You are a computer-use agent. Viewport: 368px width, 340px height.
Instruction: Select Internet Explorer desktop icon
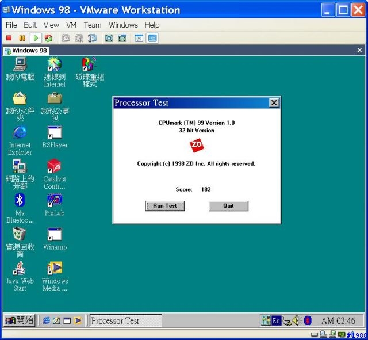click(x=20, y=140)
